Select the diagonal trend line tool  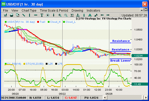[x=24, y=15]
